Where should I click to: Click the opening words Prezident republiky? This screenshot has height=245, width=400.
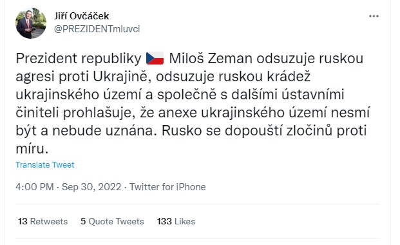pyautogui.click(x=79, y=59)
